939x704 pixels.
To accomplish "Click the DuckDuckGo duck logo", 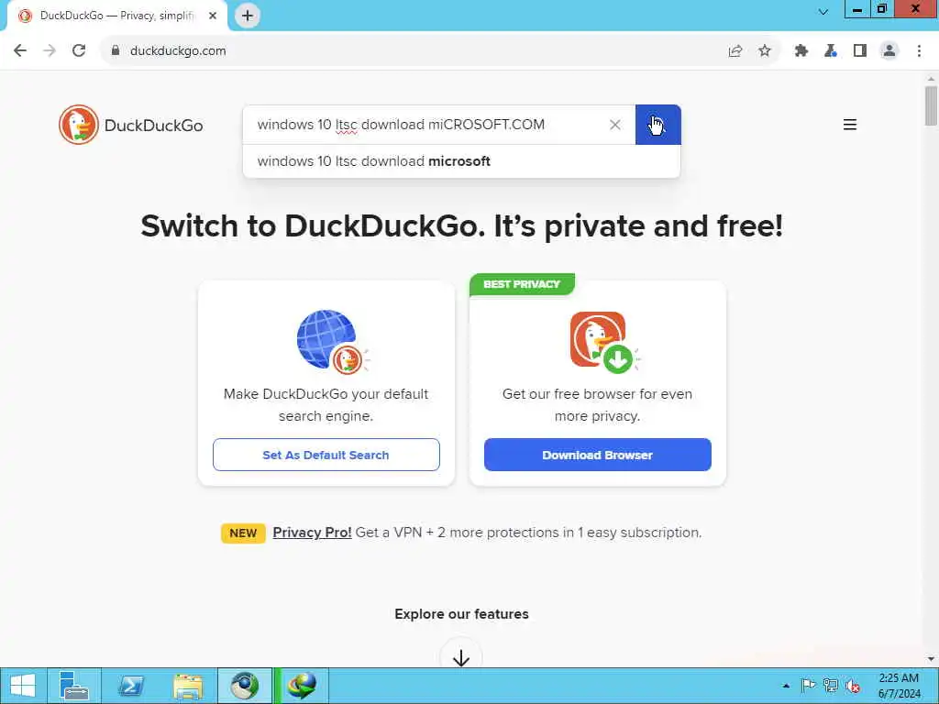I will click(x=79, y=125).
